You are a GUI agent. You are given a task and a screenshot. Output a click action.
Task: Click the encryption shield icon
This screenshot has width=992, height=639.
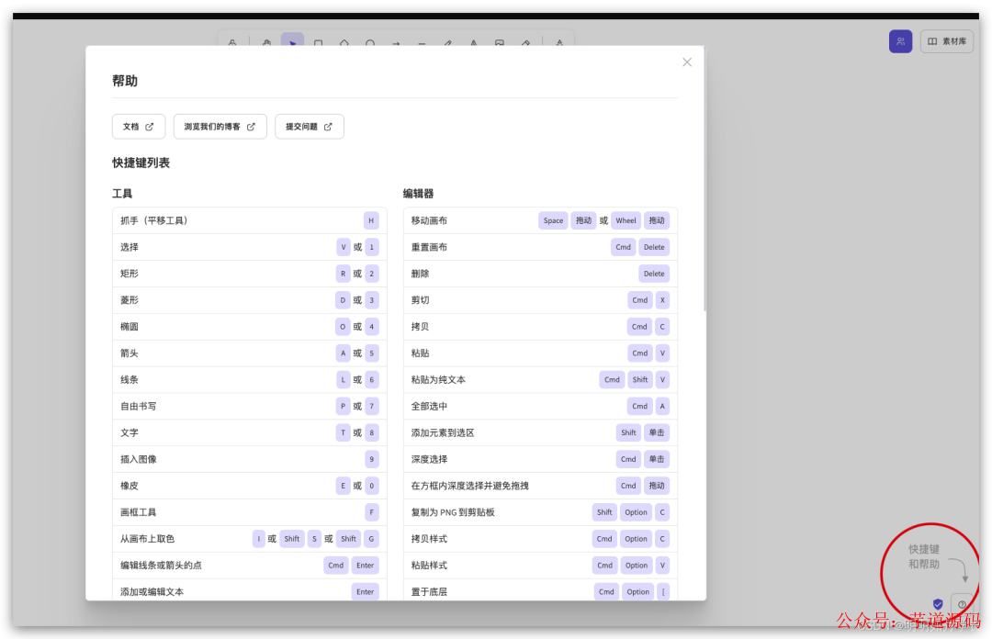tap(938, 604)
